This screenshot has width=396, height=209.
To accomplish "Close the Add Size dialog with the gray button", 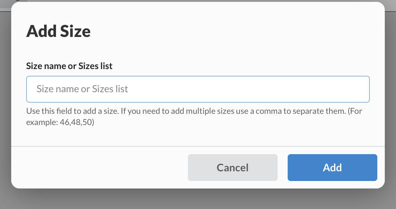I will coord(232,168).
